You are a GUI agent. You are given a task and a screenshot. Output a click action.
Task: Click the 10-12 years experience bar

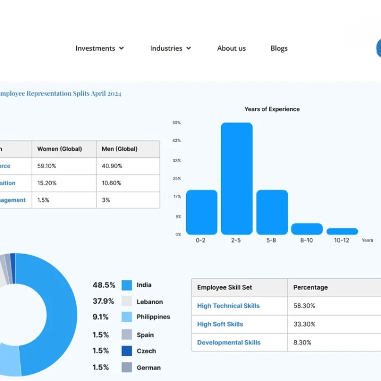pyautogui.click(x=342, y=231)
